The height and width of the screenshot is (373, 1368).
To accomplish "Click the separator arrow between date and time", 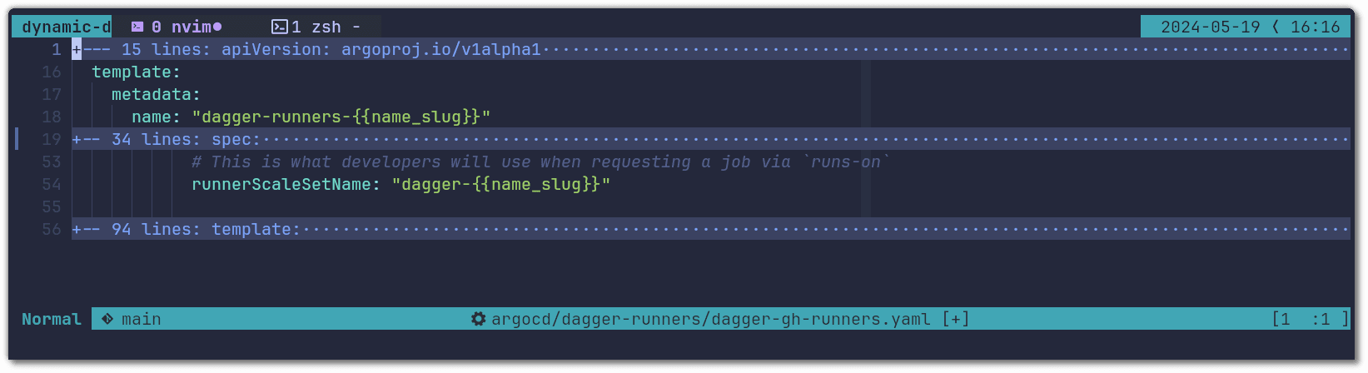I will point(1276,27).
